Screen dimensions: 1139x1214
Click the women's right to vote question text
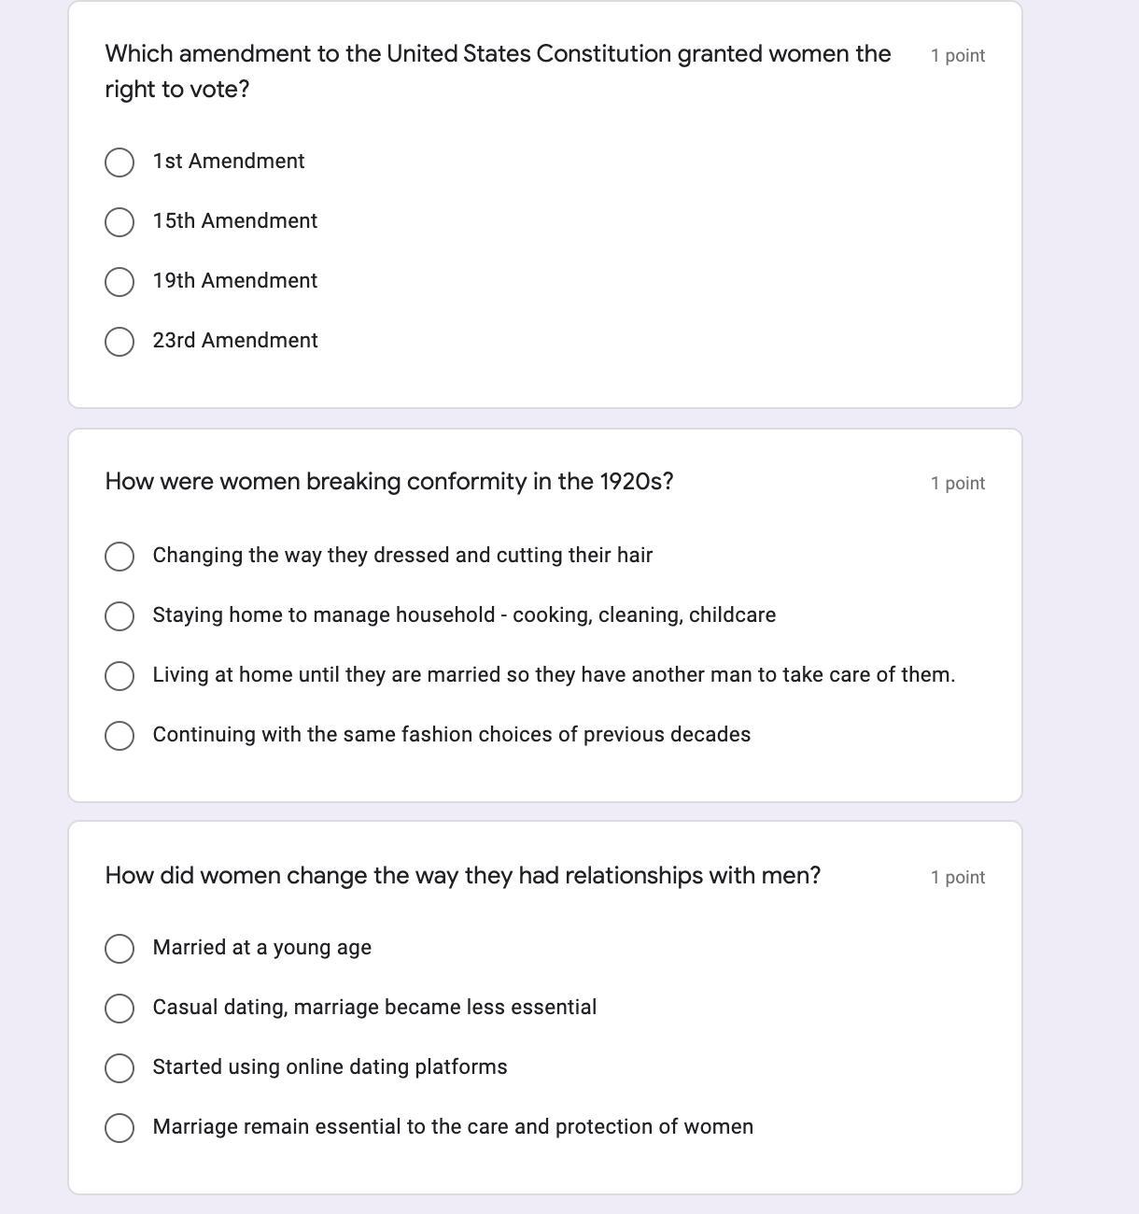pos(498,71)
